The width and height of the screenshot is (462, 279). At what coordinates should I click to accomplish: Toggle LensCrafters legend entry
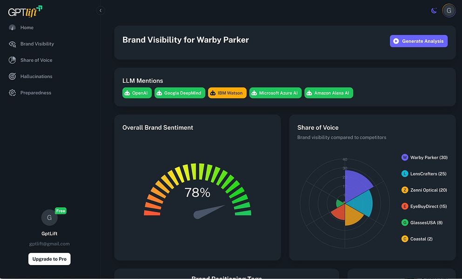pyautogui.click(x=424, y=173)
